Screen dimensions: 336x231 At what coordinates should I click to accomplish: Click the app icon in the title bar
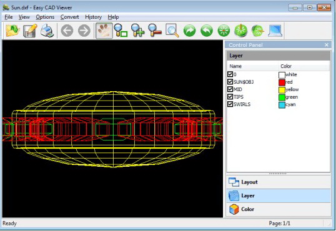(x=6, y=7)
